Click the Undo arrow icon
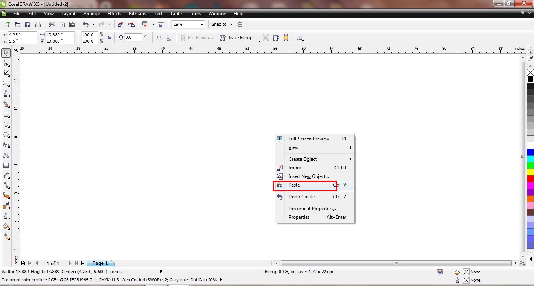This screenshot has height=286, width=534. tap(86, 24)
